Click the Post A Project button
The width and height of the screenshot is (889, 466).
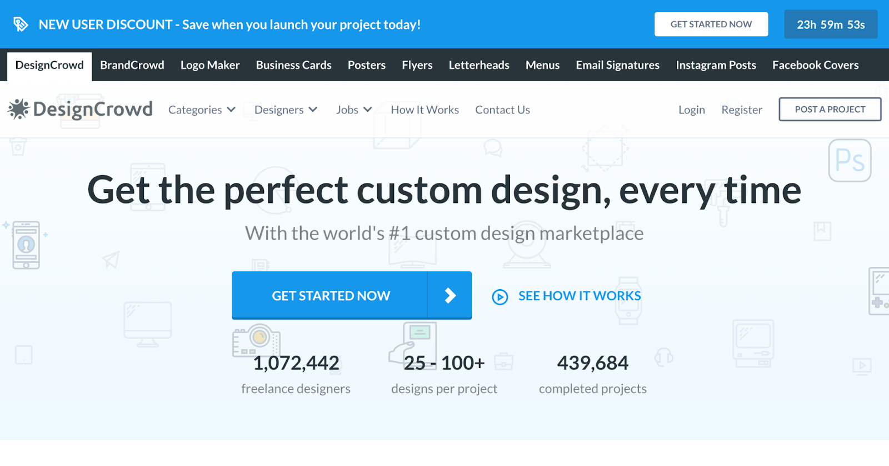point(830,110)
